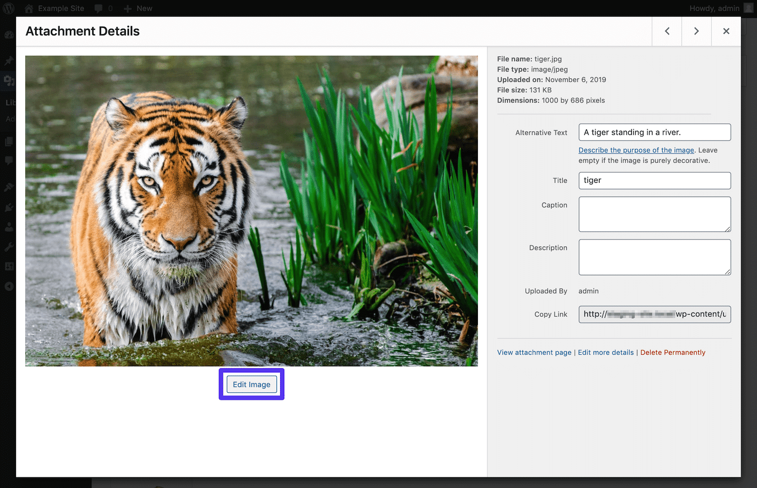757x488 pixels.
Task: Click the tiger image preview
Action: coord(252,211)
